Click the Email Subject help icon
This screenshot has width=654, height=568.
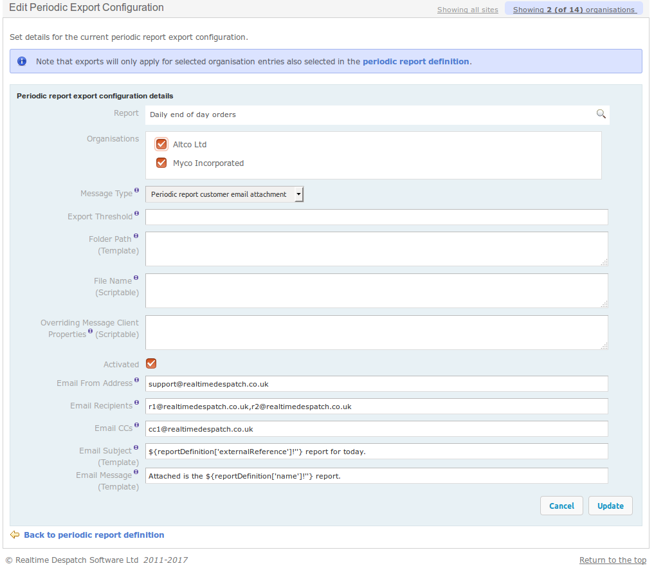136,447
